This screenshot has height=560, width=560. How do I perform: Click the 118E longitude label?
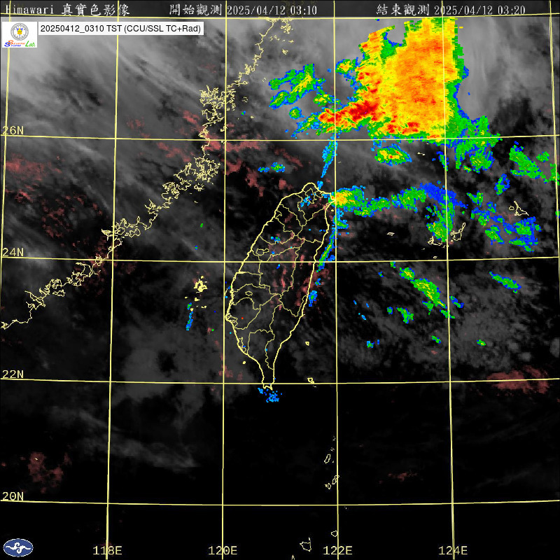(108, 550)
